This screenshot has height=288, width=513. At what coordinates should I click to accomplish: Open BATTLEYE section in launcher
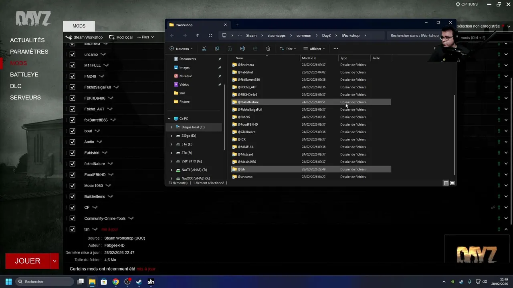pyautogui.click(x=24, y=75)
